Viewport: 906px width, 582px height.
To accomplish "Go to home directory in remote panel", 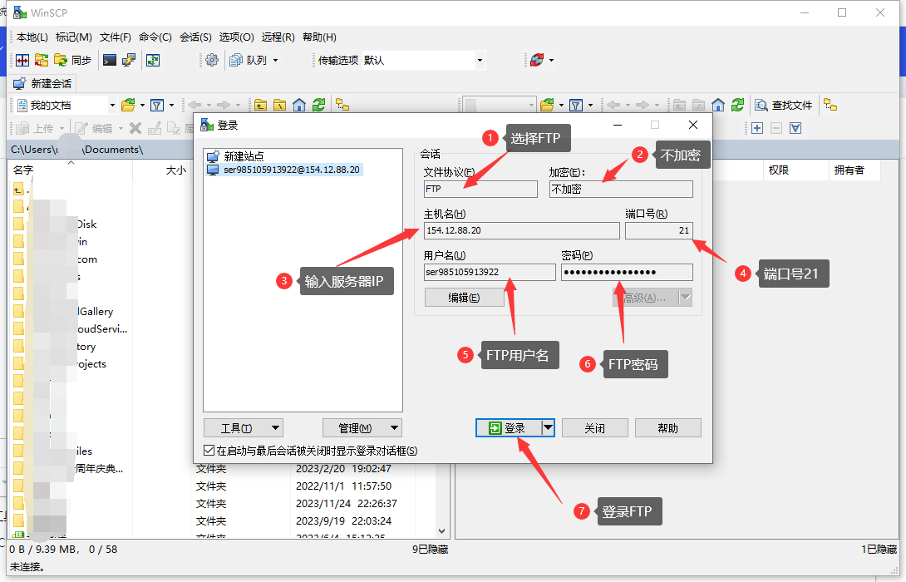I will pos(717,106).
